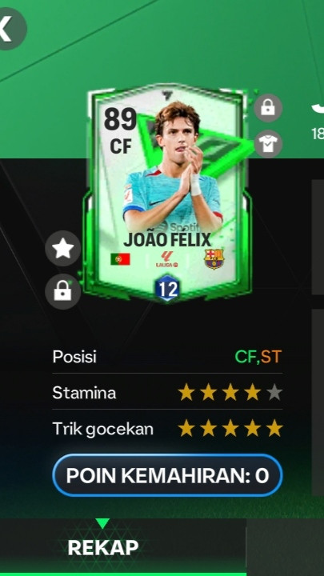Toggle the lower-left lock icon
The height and width of the screenshot is (576, 324).
pyautogui.click(x=63, y=292)
